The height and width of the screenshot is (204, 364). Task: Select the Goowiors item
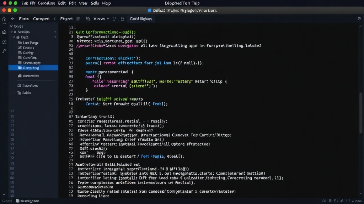point(30,86)
